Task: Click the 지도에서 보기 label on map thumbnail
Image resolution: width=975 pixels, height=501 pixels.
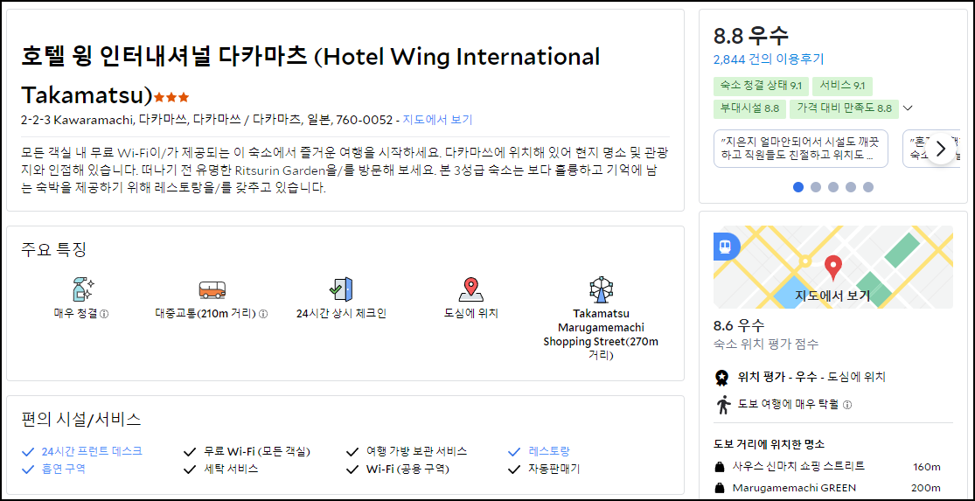Action: 832,295
